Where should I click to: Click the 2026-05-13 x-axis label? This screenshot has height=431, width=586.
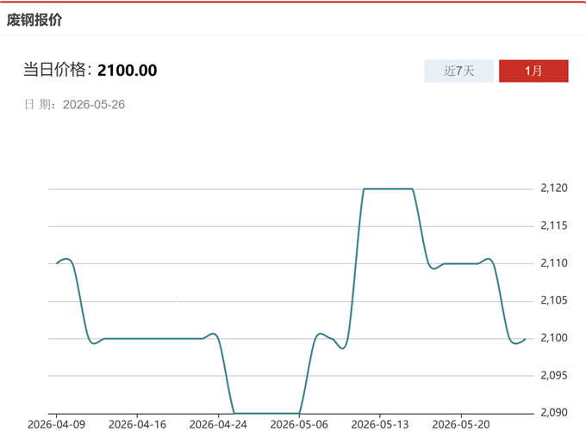(380, 425)
